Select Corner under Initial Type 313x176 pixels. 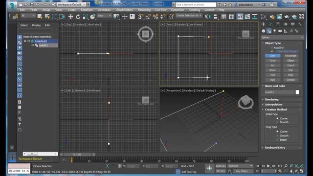click(x=277, y=118)
